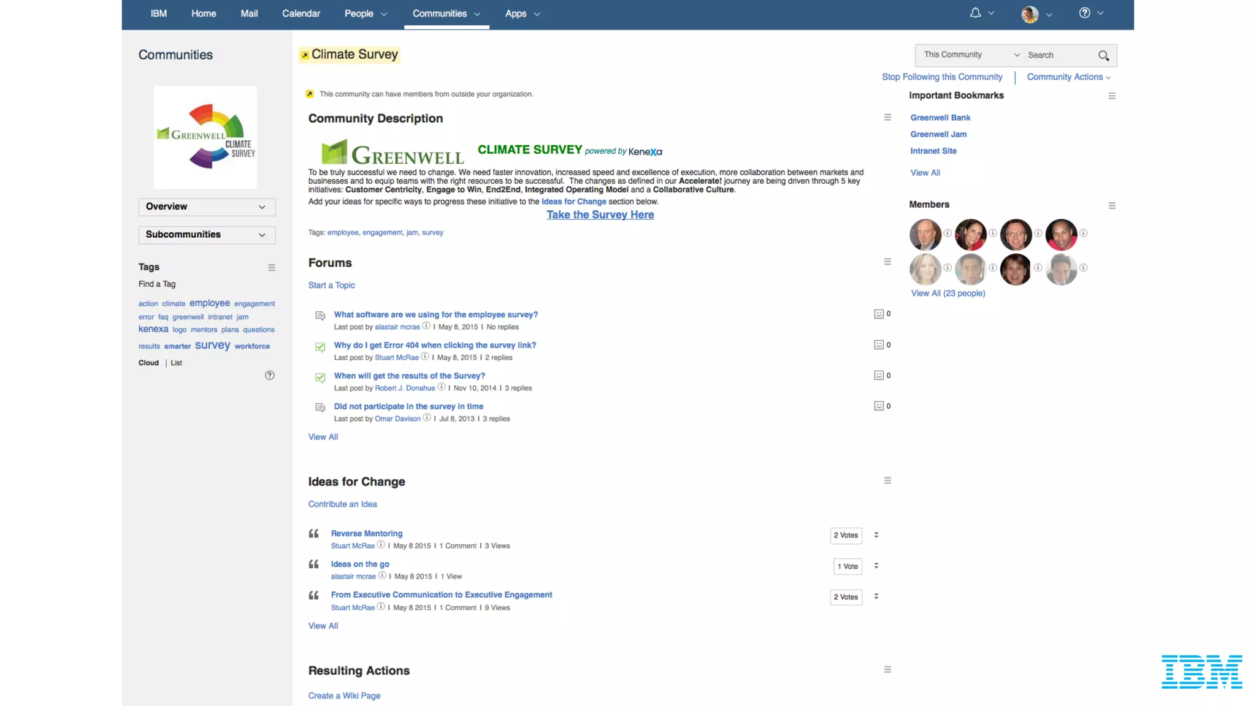Image resolution: width=1256 pixels, height=706 pixels.
Task: Click Take the Survey Here link
Action: click(600, 215)
